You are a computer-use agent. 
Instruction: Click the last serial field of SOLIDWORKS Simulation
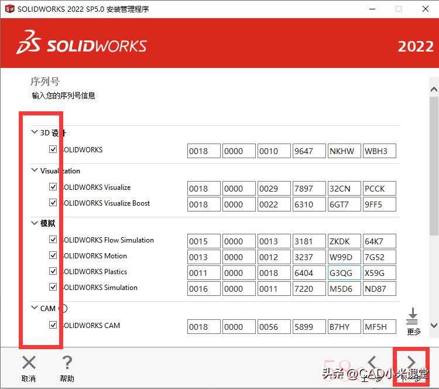379,289
